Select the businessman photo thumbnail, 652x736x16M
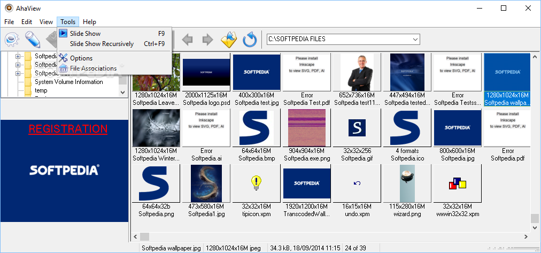The height and width of the screenshot is (253, 541). (x=357, y=72)
